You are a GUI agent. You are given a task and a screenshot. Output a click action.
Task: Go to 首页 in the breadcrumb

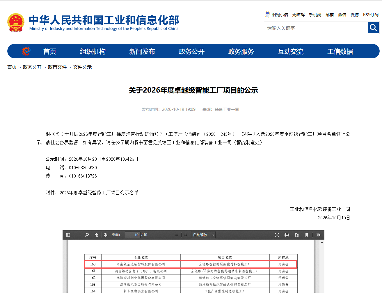point(12,67)
